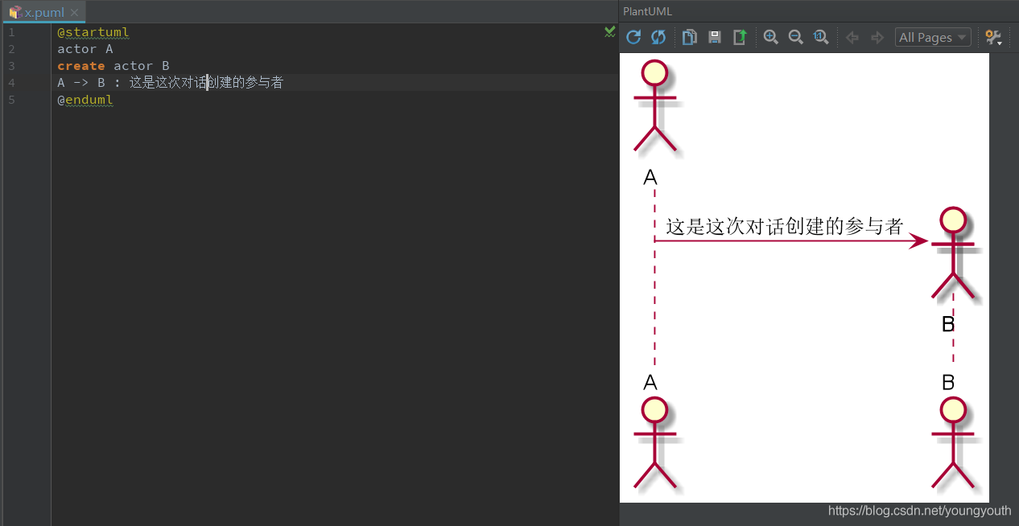
Task: Open PlantUML settings wrench menu
Action: pyautogui.click(x=994, y=37)
